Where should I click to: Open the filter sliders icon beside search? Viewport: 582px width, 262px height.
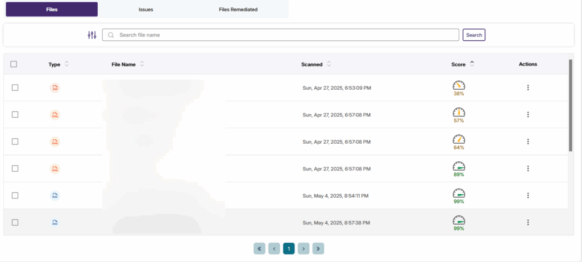92,35
